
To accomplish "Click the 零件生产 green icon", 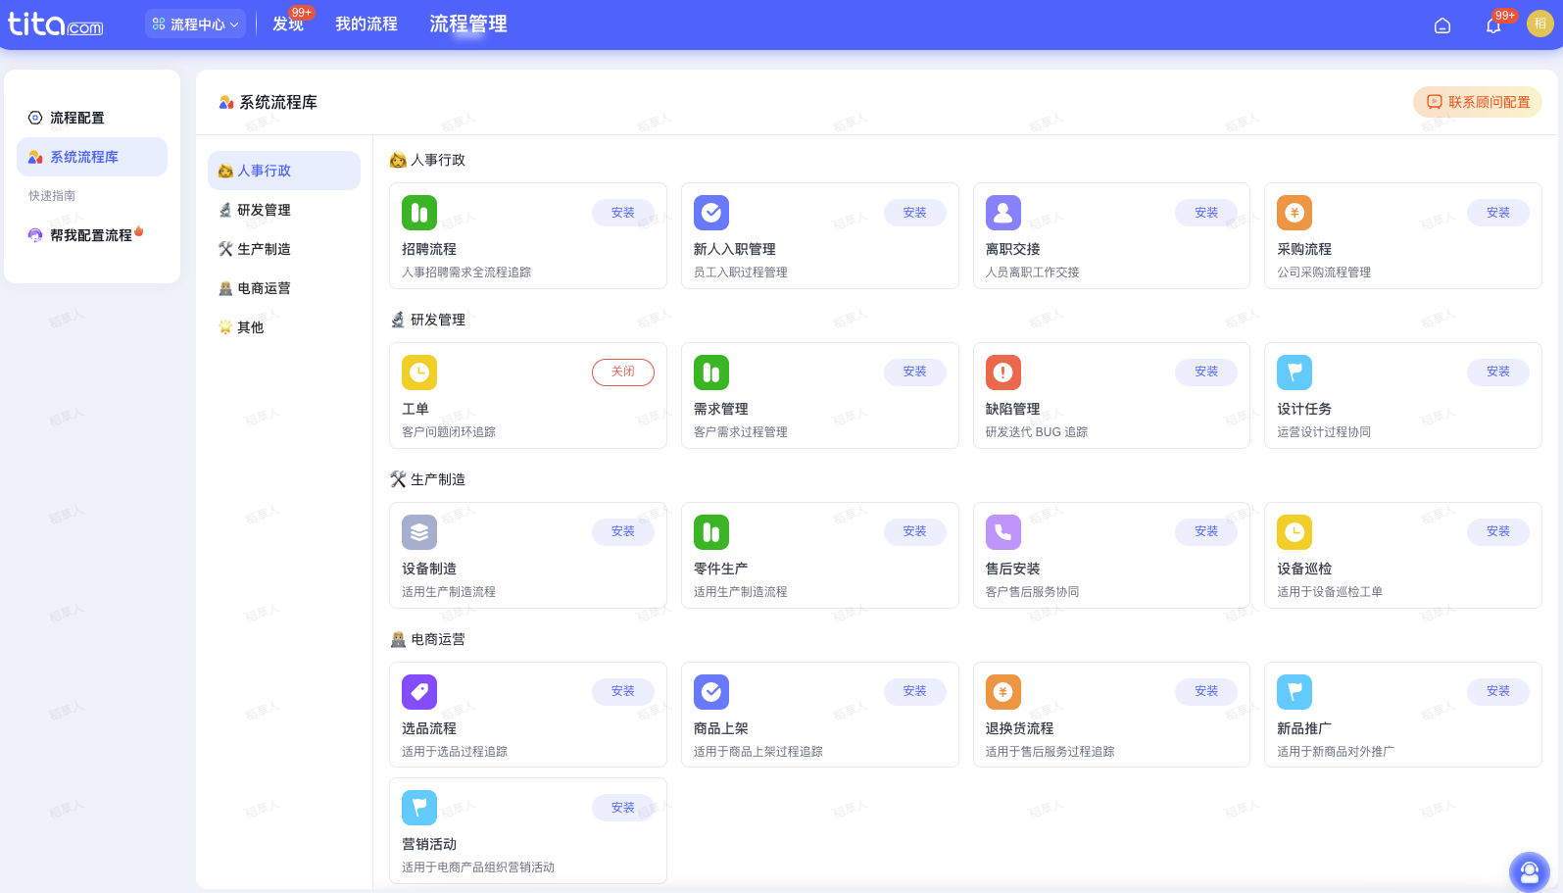I will 711,532.
